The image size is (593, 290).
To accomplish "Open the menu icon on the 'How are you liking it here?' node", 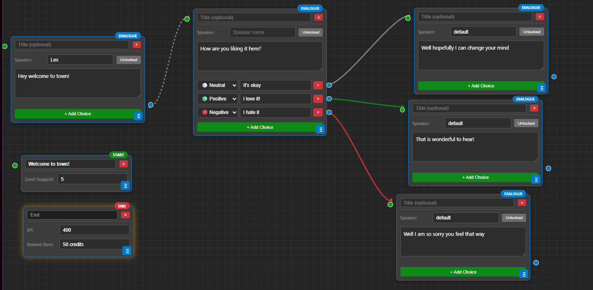I will point(320,130).
